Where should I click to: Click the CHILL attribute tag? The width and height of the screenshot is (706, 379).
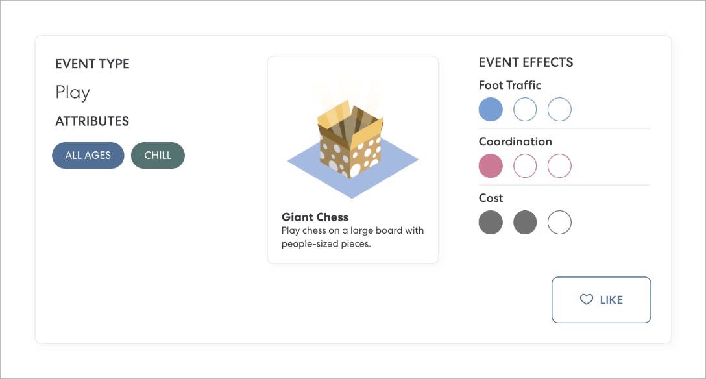click(158, 156)
